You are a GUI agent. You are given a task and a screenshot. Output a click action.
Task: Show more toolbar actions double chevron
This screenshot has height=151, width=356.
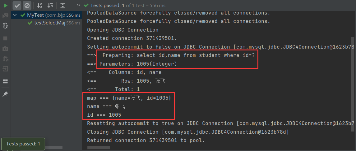[x=78, y=5]
